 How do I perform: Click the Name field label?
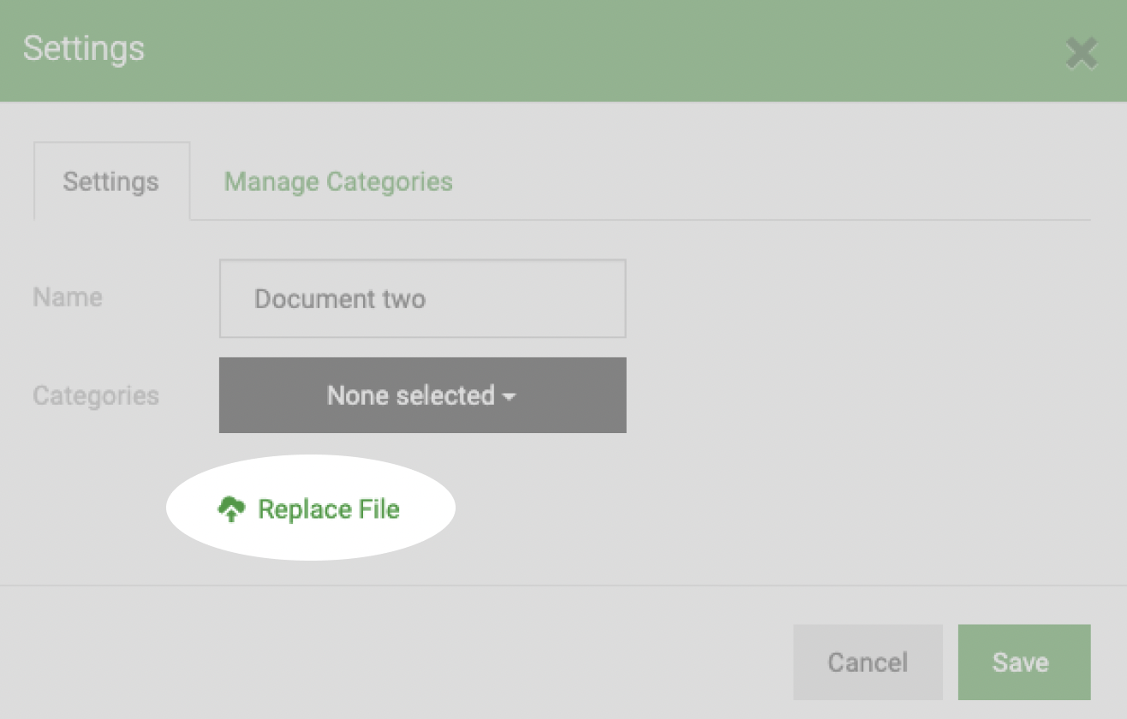[x=68, y=298]
